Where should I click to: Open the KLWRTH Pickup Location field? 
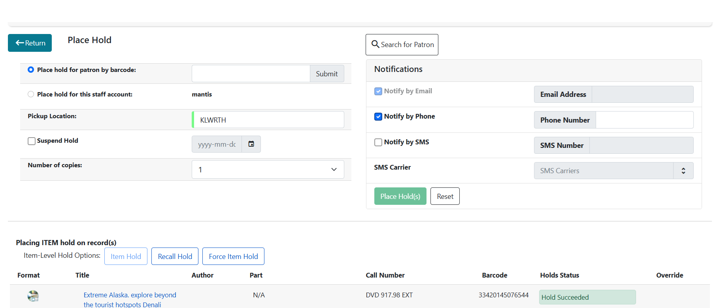point(268,120)
